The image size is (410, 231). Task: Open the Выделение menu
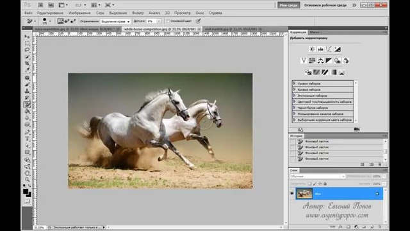pos(118,13)
